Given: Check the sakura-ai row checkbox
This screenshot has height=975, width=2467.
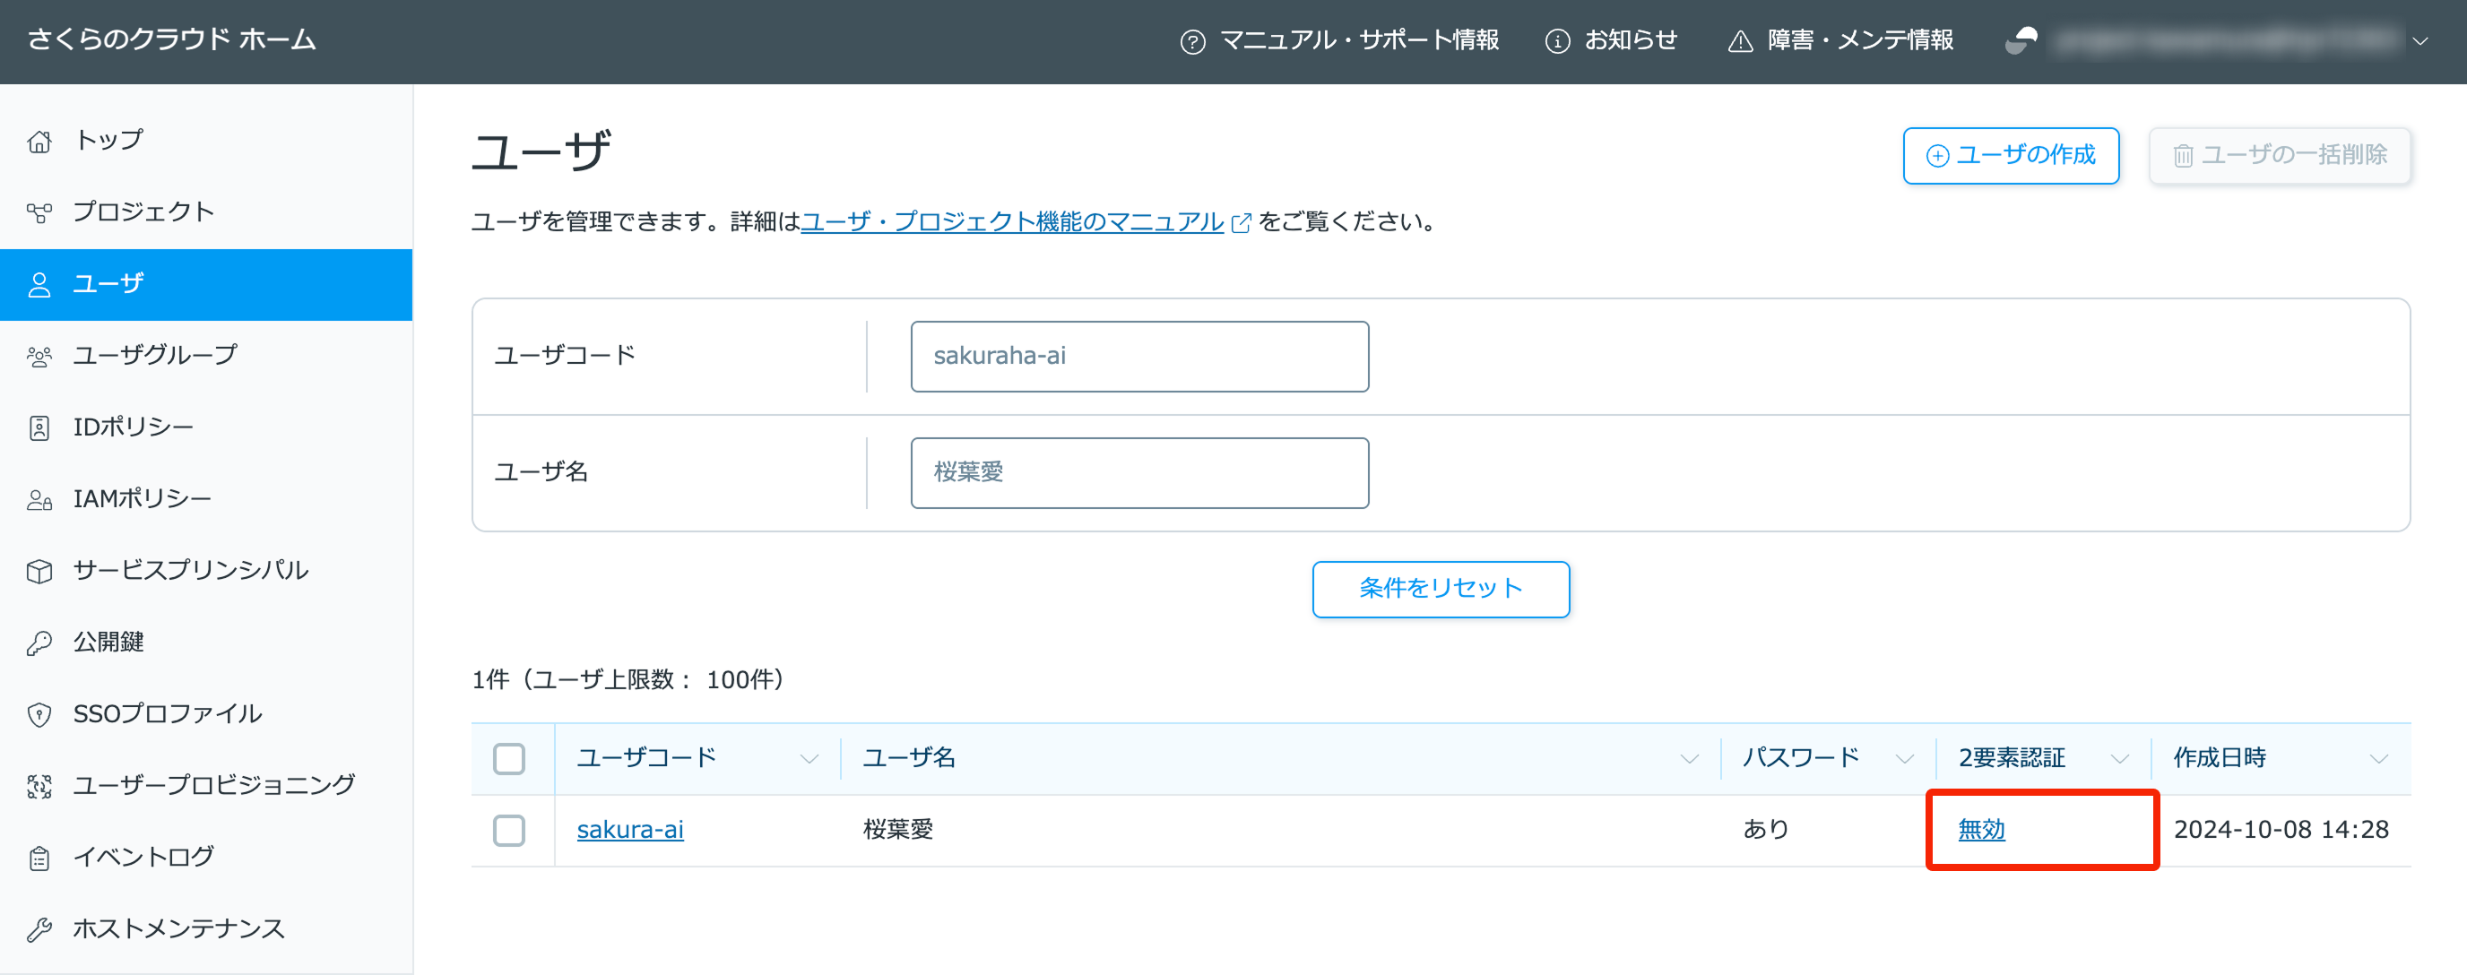Looking at the screenshot, I should (508, 831).
